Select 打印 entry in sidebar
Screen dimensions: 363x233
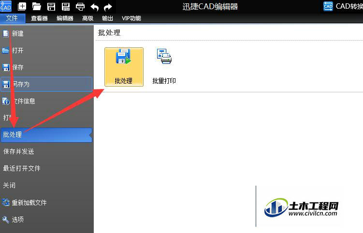46,117
